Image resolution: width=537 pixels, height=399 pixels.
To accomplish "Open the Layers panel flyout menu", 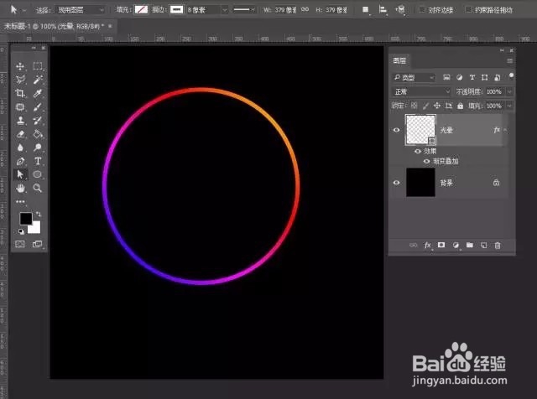I will 509,61.
